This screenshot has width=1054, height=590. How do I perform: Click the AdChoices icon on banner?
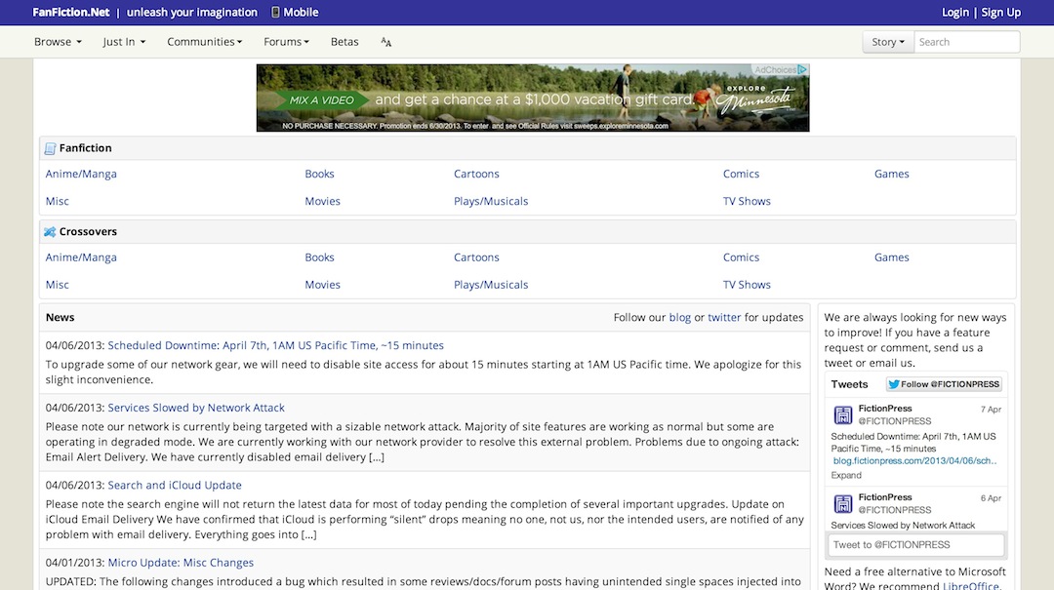point(802,69)
